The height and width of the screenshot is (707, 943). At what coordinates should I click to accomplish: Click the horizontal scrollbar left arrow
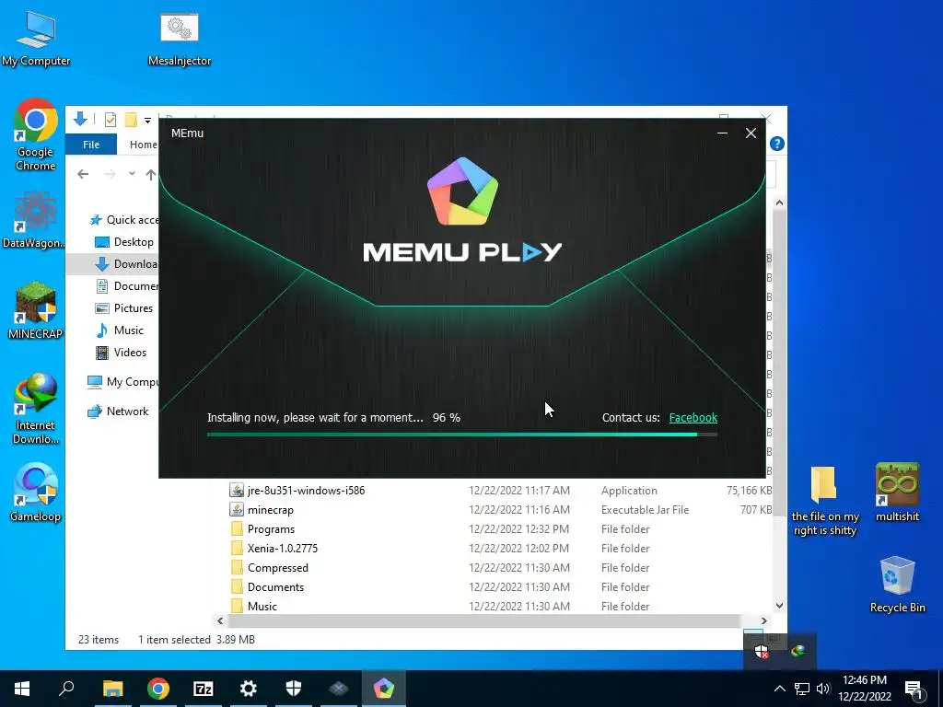220,621
